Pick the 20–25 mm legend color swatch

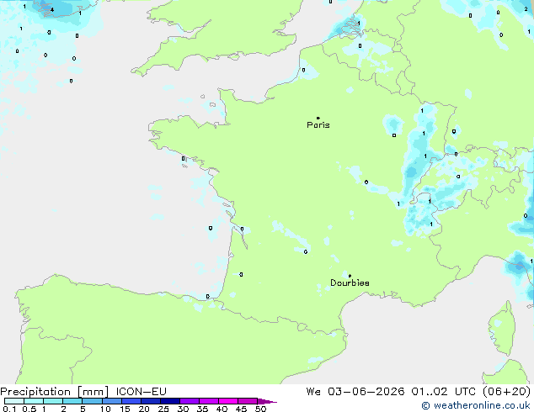pos(151,401)
